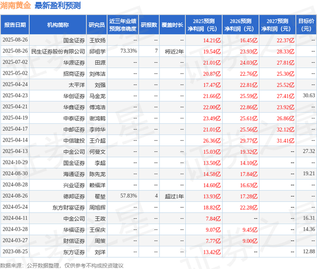Click the 报告日期 column header

pyautogui.click(x=15, y=25)
